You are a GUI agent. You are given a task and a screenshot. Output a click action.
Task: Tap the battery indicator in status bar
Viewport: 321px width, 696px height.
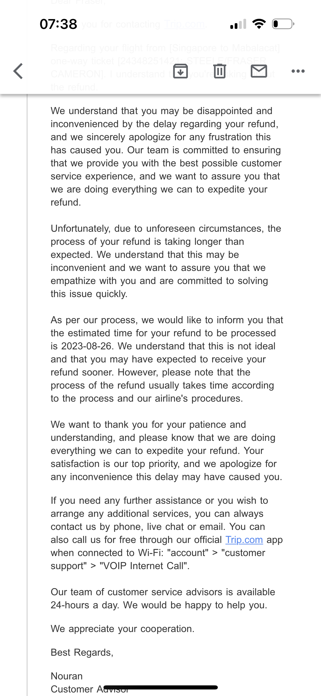283,24
